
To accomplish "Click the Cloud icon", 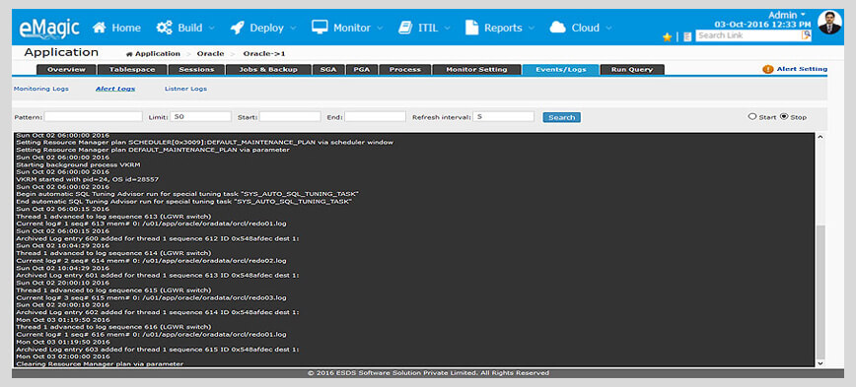I will pyautogui.click(x=557, y=28).
